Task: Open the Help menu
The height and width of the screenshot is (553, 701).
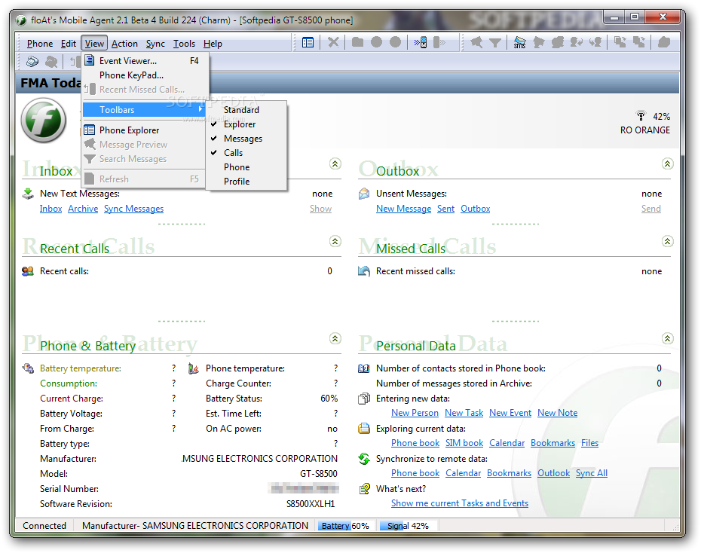Action: click(213, 44)
